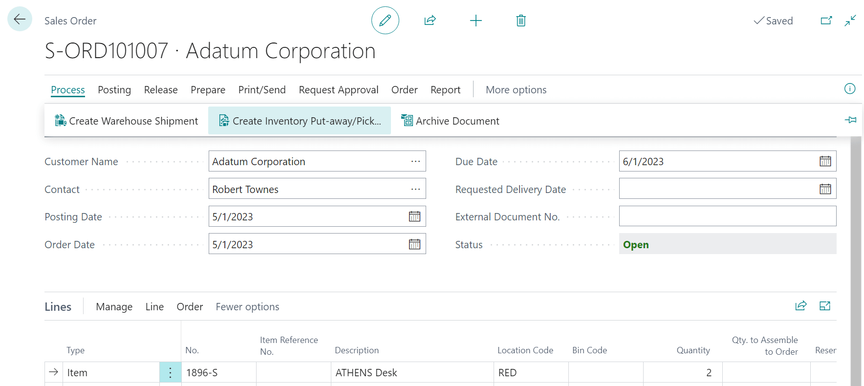Click the Qty. to Assemble to Order header

pos(765,346)
